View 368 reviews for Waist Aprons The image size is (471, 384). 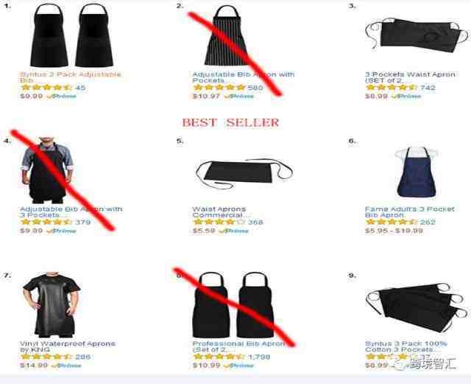pos(255,222)
